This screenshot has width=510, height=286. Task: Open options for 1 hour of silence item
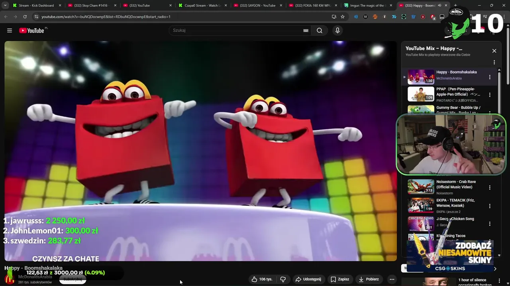click(x=499, y=281)
